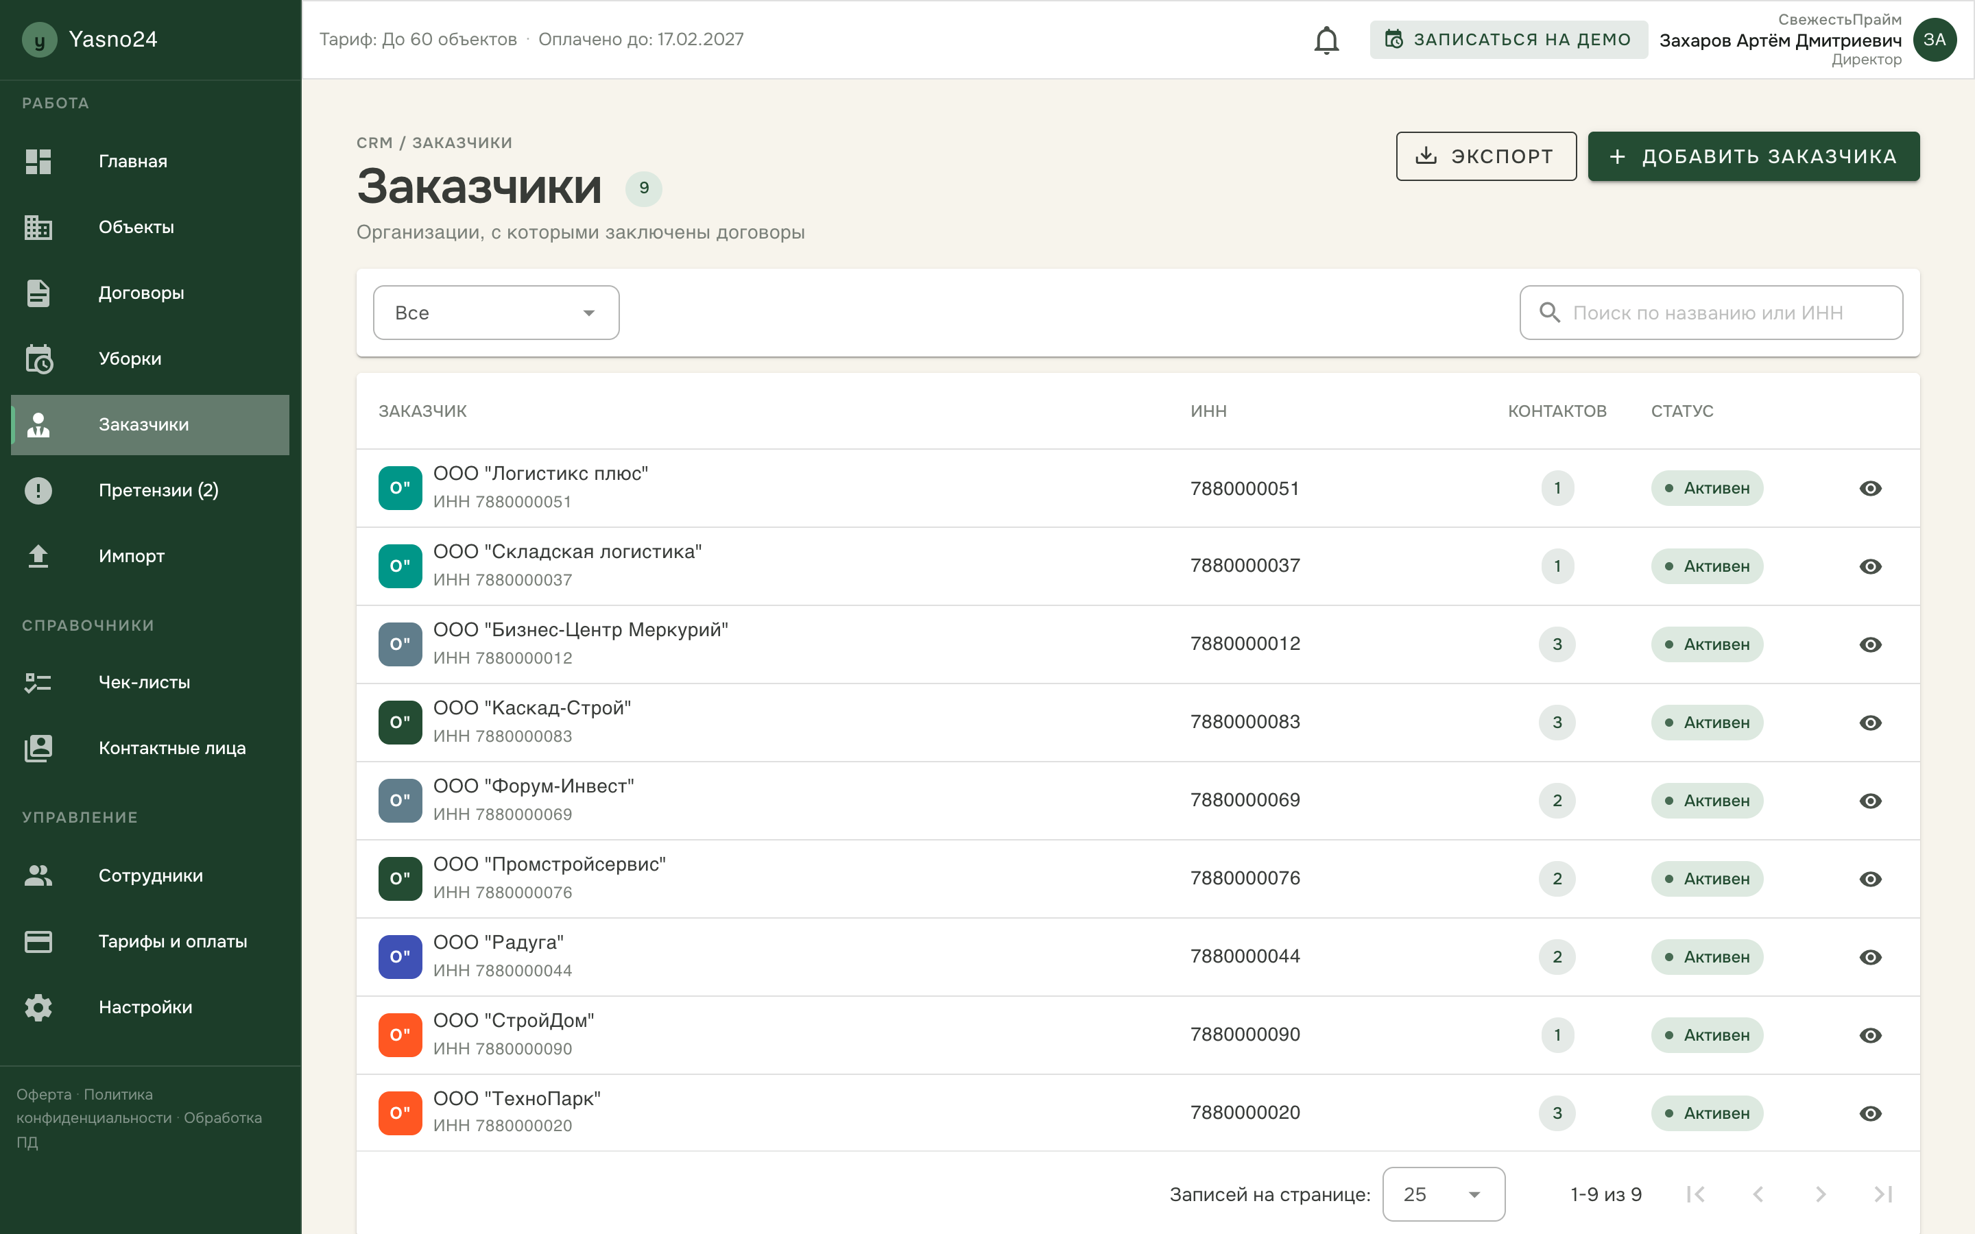View ООО "ТехноПарк" via eye icon

[1871, 1113]
